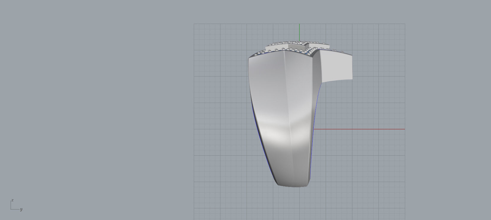Select the rectangular block protruding from ring
491x220 pixels.
336,66
